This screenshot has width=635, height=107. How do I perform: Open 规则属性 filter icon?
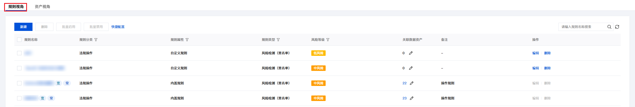[187, 40]
